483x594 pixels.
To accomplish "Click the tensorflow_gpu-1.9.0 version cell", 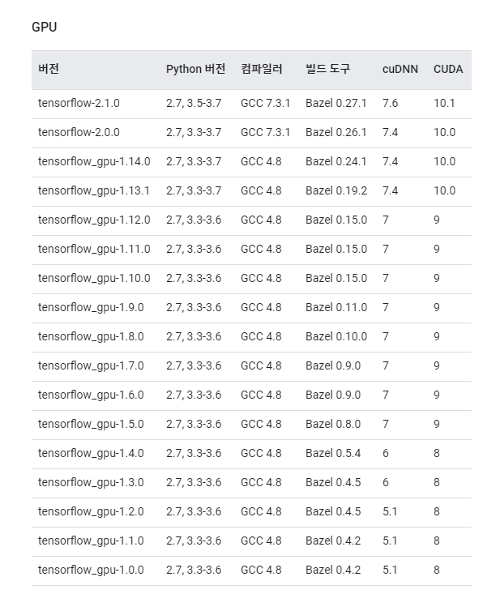I will point(91,307).
